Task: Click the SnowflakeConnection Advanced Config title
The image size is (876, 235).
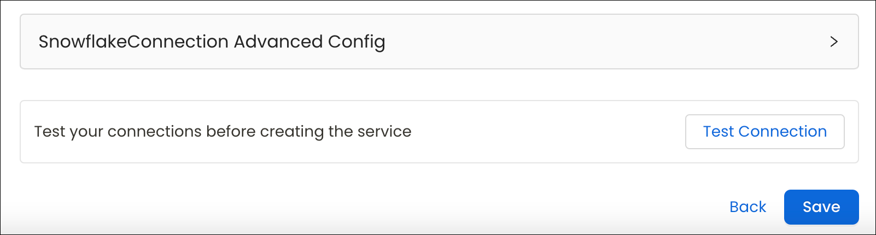Action: coord(212,42)
